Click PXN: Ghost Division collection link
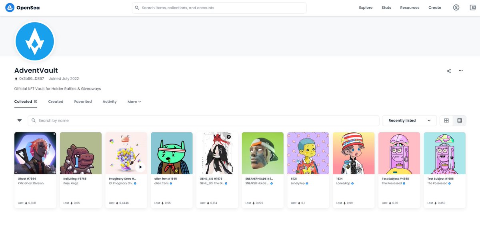Screen dimensions: 480x238 click(x=31, y=183)
